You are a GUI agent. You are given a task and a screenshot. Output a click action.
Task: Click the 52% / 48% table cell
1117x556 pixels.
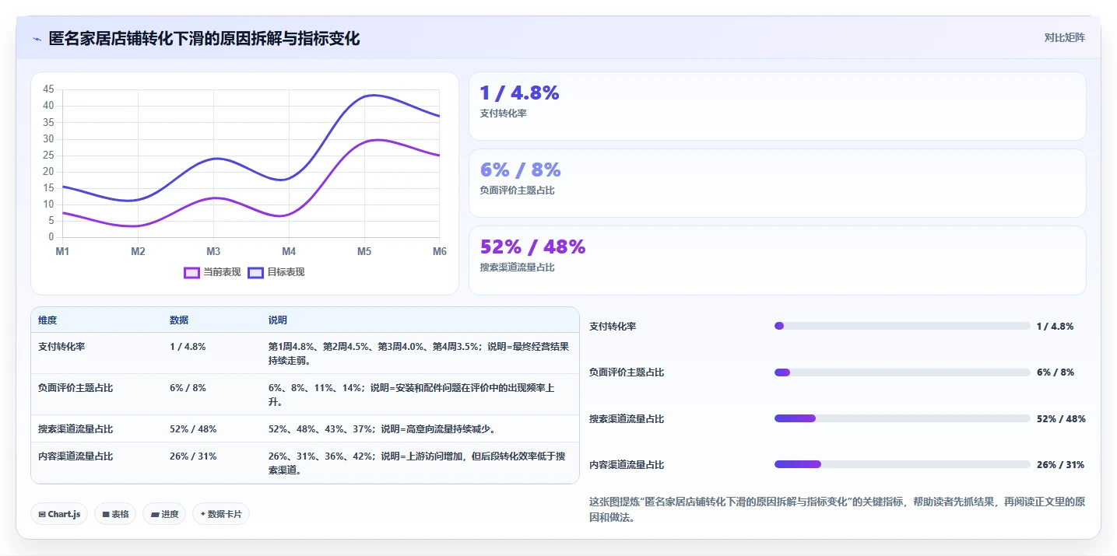193,428
